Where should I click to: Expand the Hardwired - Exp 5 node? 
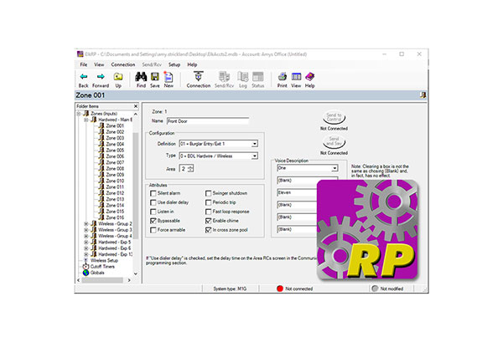click(86, 242)
